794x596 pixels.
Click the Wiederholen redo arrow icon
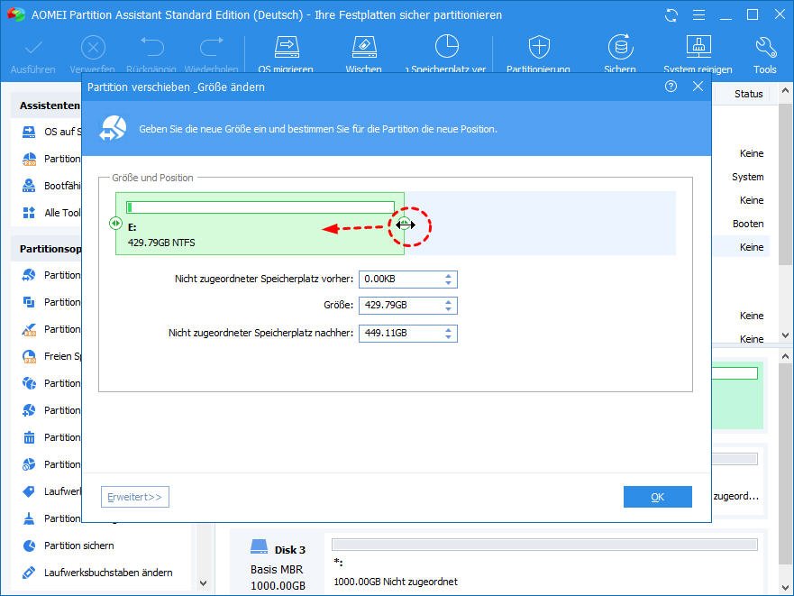[212, 47]
